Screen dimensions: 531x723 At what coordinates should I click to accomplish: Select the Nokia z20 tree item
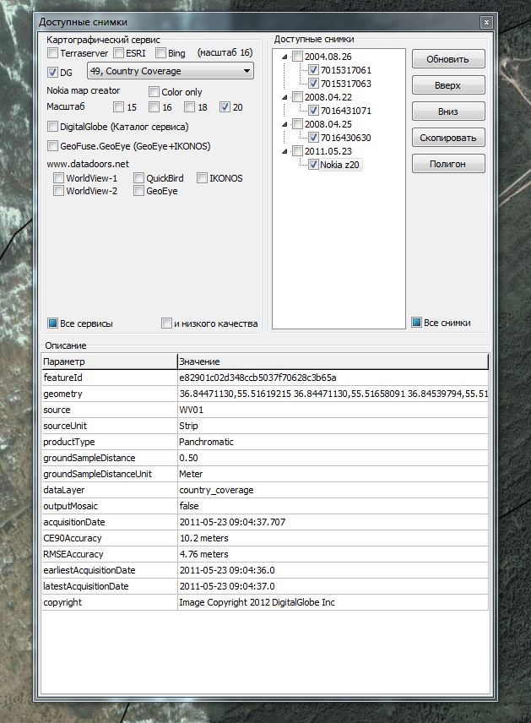click(340, 165)
